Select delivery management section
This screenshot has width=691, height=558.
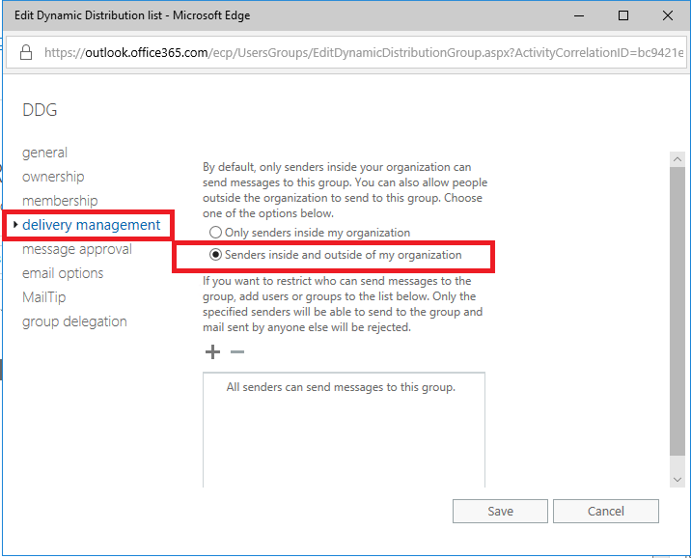coord(92,225)
